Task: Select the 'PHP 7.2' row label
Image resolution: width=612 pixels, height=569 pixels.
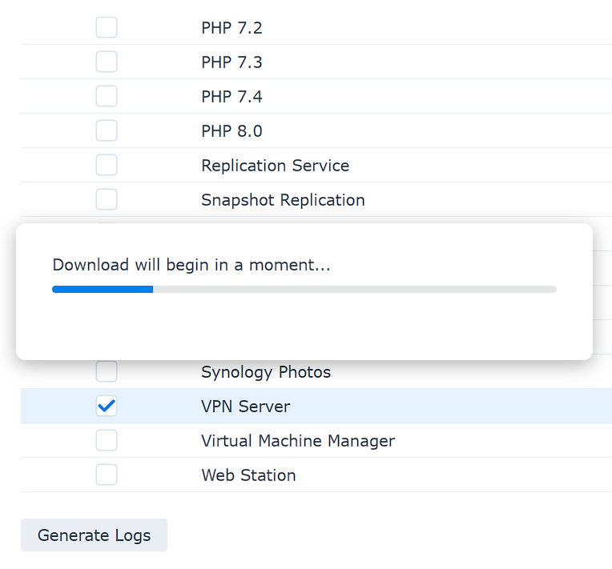Action: click(232, 28)
